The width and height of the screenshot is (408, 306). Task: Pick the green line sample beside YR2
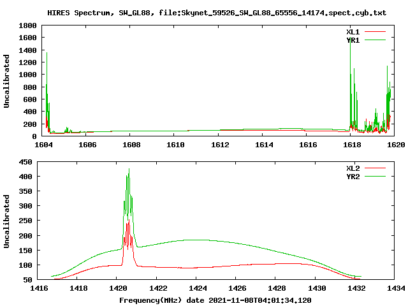click(375, 176)
